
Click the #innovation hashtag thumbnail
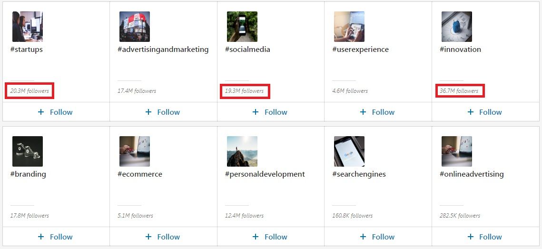pos(457,27)
